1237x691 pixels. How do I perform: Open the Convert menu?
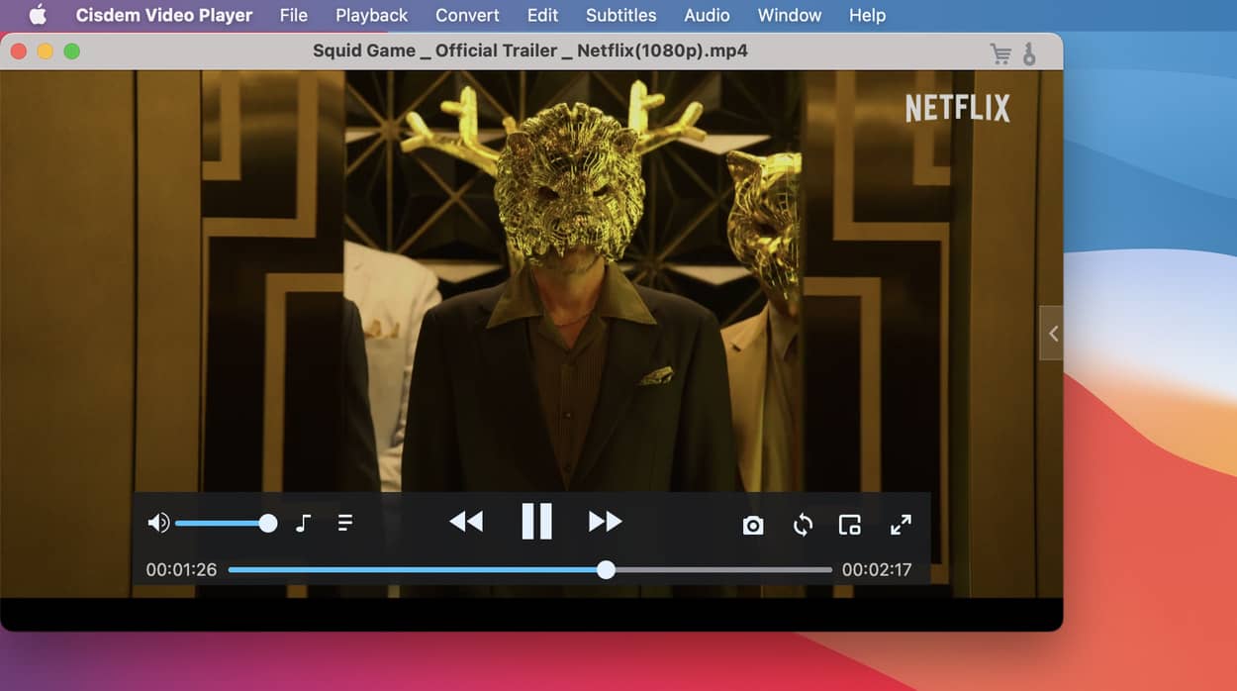[x=467, y=15]
